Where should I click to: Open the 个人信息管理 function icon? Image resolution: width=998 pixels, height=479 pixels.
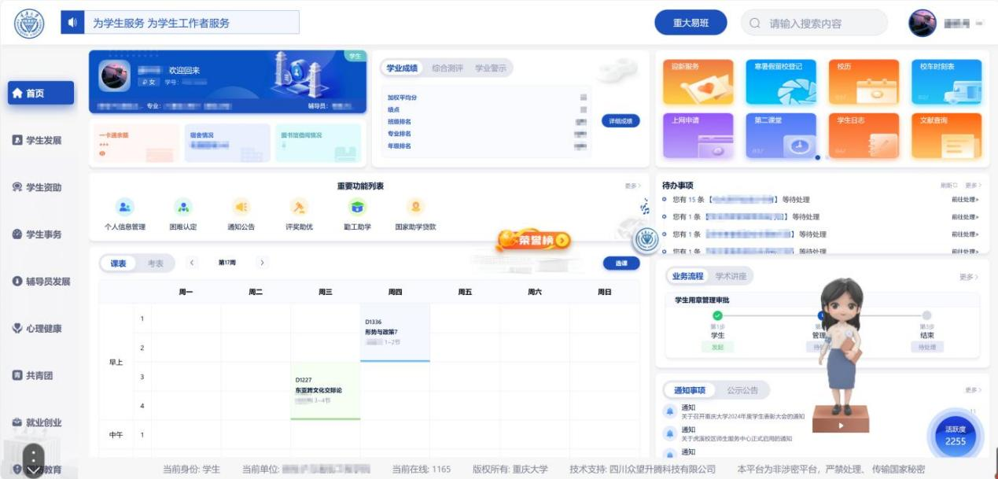point(124,208)
